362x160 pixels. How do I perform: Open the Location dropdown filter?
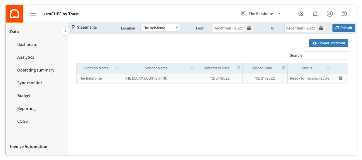tap(160, 28)
